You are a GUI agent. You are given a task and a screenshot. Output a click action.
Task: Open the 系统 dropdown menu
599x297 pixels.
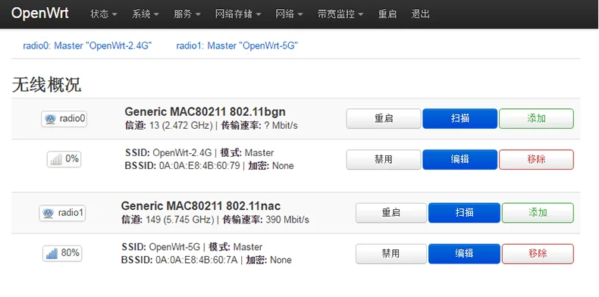pos(145,14)
